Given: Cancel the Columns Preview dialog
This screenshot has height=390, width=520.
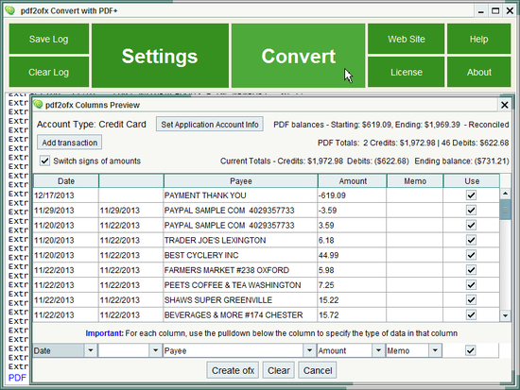Looking at the screenshot, I should 318,370.
